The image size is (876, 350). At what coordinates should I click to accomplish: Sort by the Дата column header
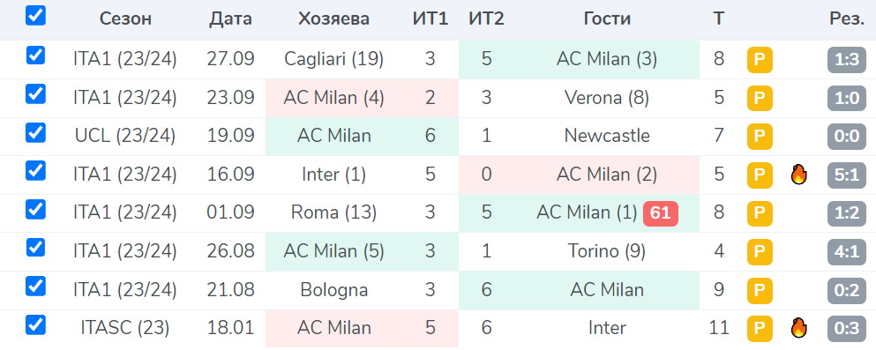tap(231, 19)
